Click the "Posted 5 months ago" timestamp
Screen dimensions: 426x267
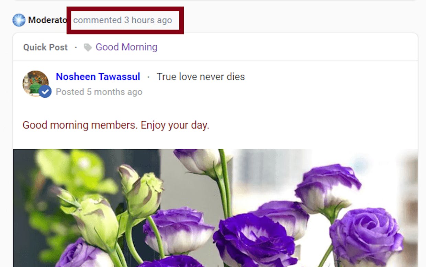(99, 92)
